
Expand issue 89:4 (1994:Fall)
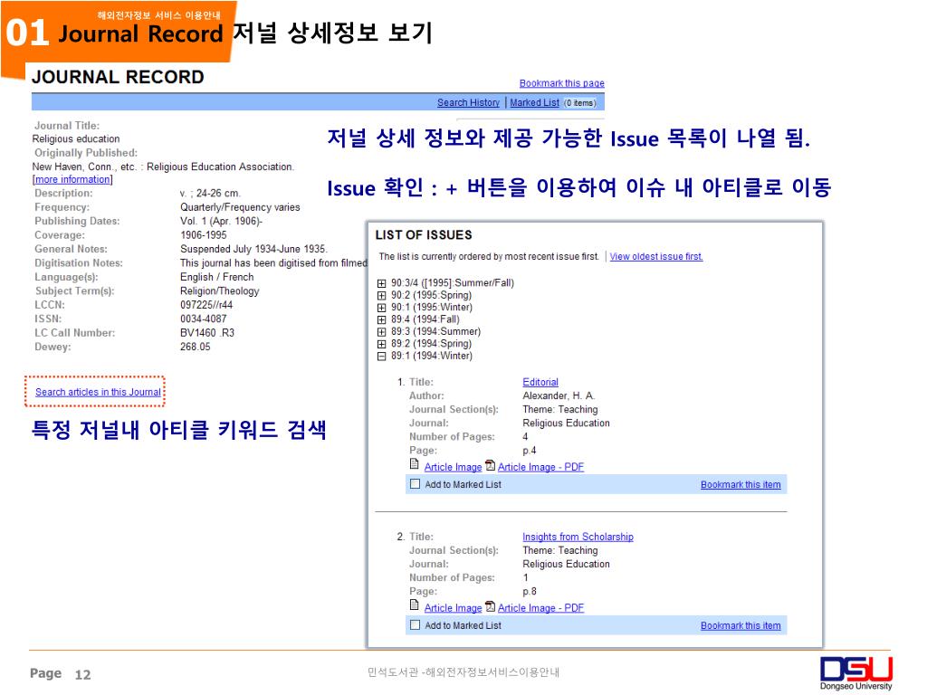click(x=382, y=319)
